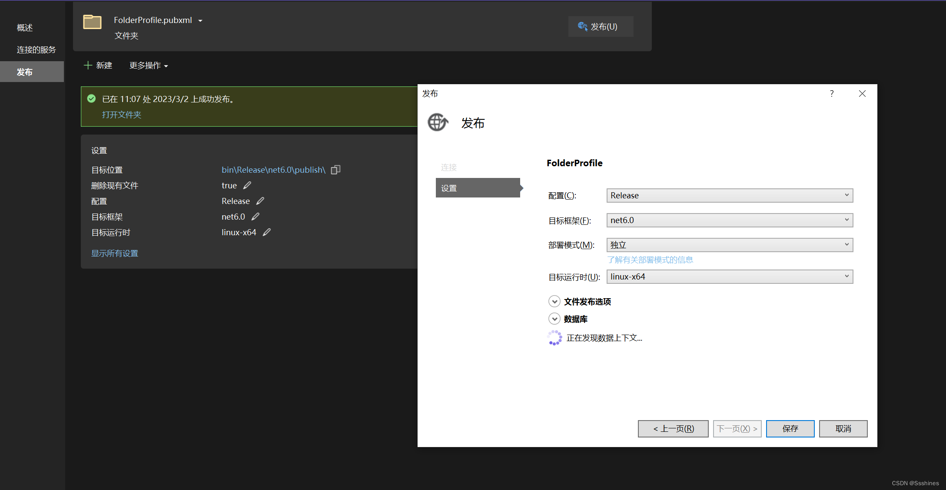The height and width of the screenshot is (490, 946).
Task: Click 打开文件夹 after successful publish
Action: click(121, 115)
